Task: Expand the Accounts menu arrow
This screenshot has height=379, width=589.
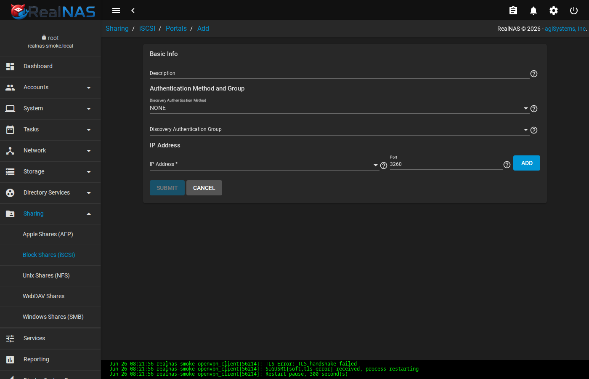Action: 89,88
